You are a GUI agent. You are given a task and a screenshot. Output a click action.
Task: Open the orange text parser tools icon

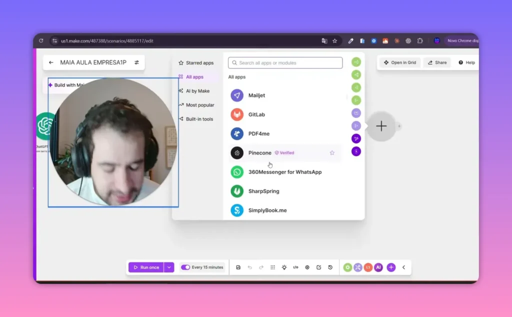pyautogui.click(x=368, y=267)
